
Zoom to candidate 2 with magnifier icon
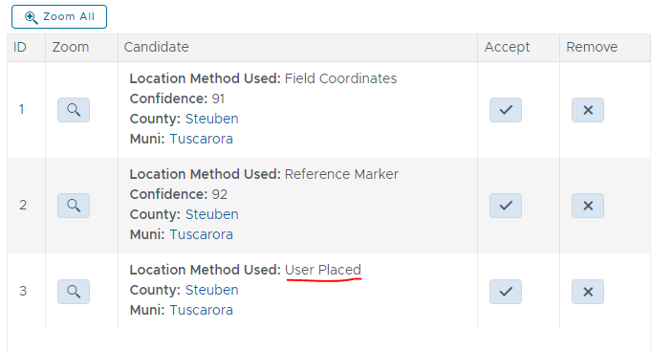tap(74, 206)
